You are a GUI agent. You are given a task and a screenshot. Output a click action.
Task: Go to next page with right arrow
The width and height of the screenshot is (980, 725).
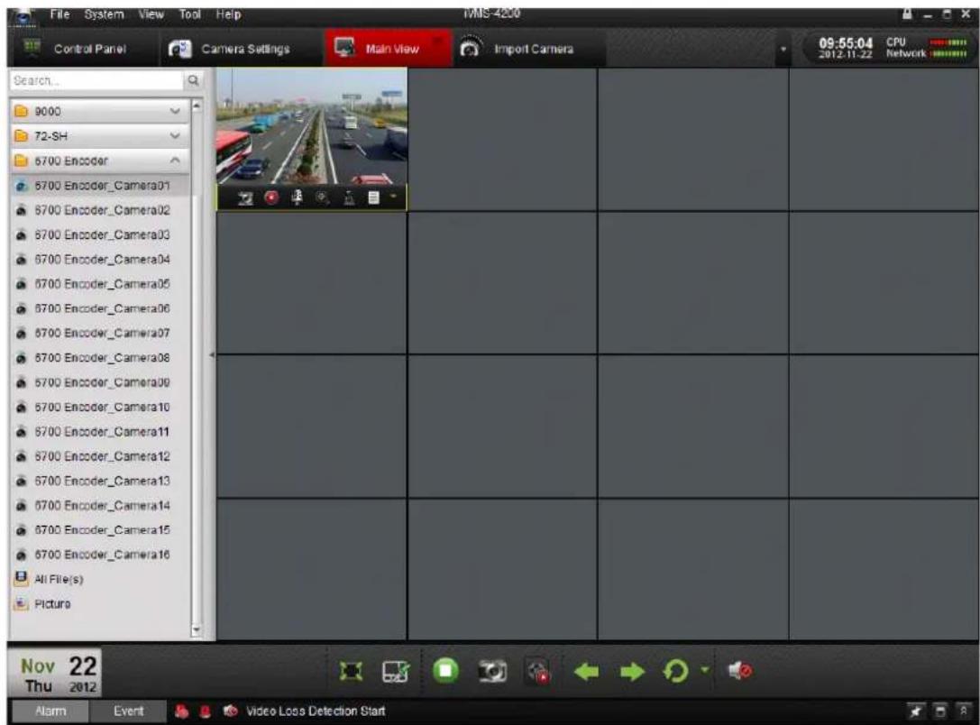pyautogui.click(x=632, y=672)
